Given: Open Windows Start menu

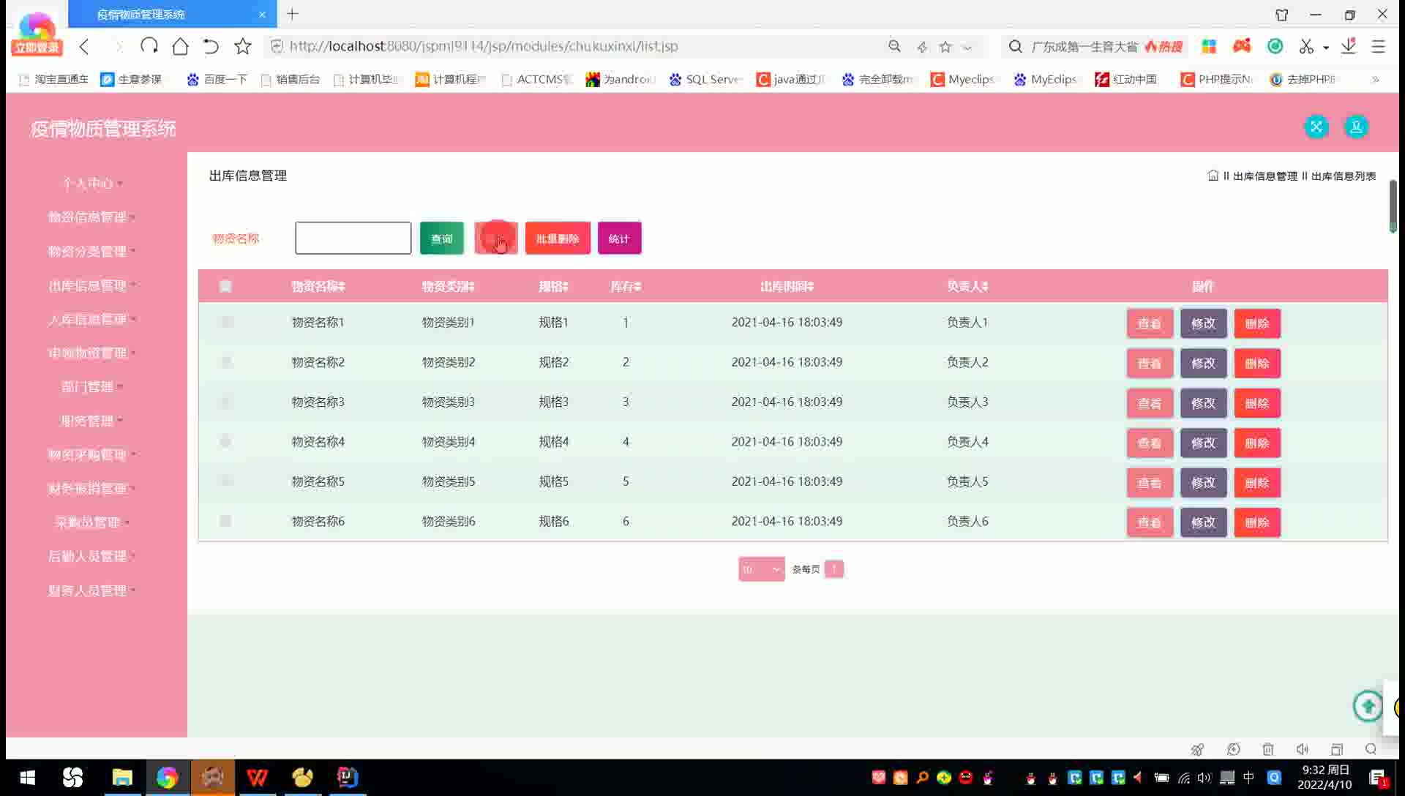Looking at the screenshot, I should (x=27, y=777).
